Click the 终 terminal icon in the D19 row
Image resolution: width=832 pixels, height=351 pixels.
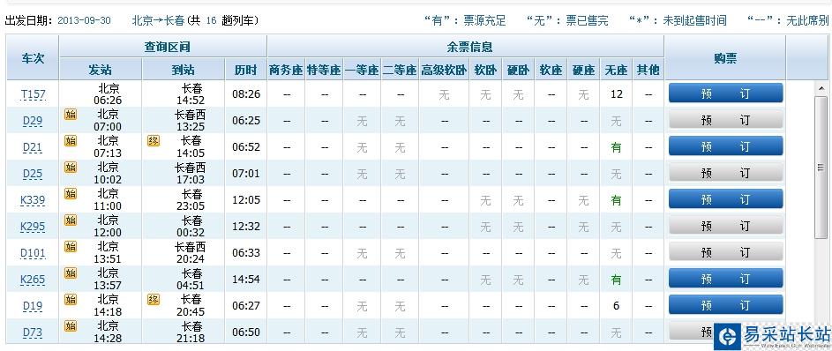pyautogui.click(x=154, y=300)
